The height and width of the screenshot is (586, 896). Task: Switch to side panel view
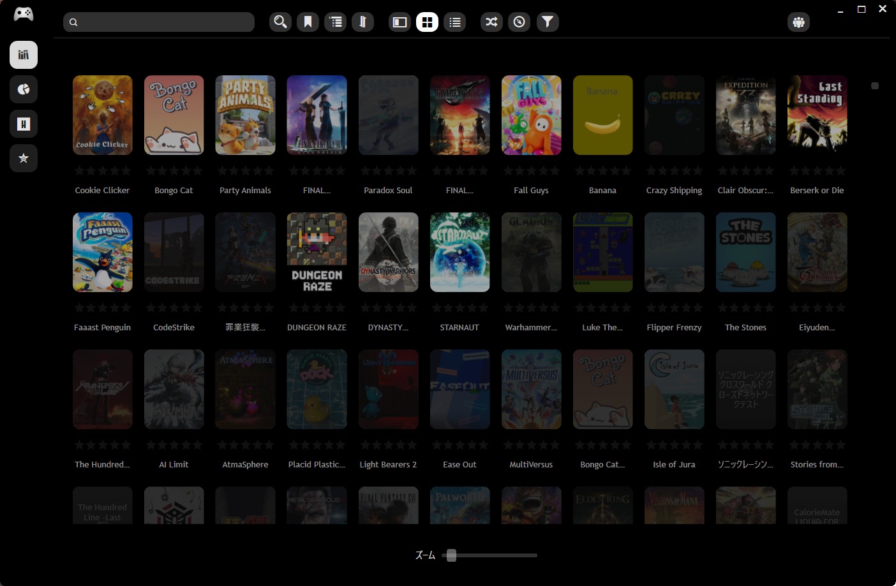399,22
